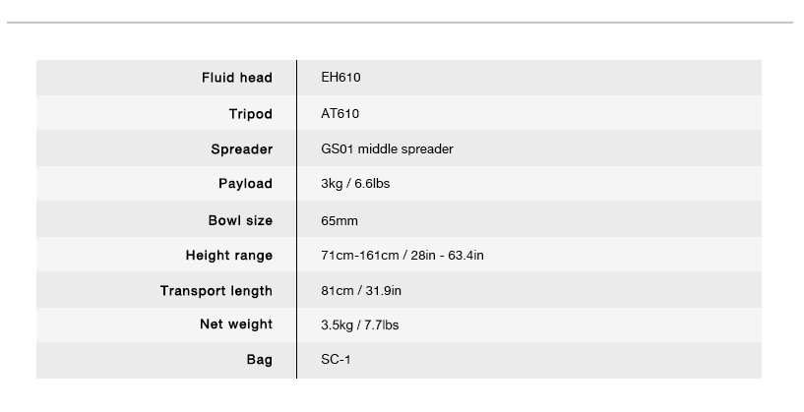Click the Payload label
Screen dimensions: 804x412
click(246, 184)
